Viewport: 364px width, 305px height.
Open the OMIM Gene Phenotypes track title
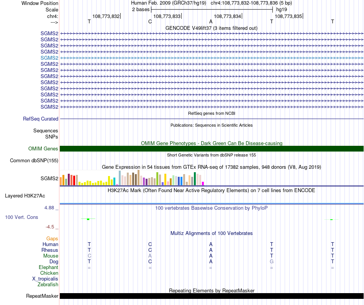(x=212, y=144)
